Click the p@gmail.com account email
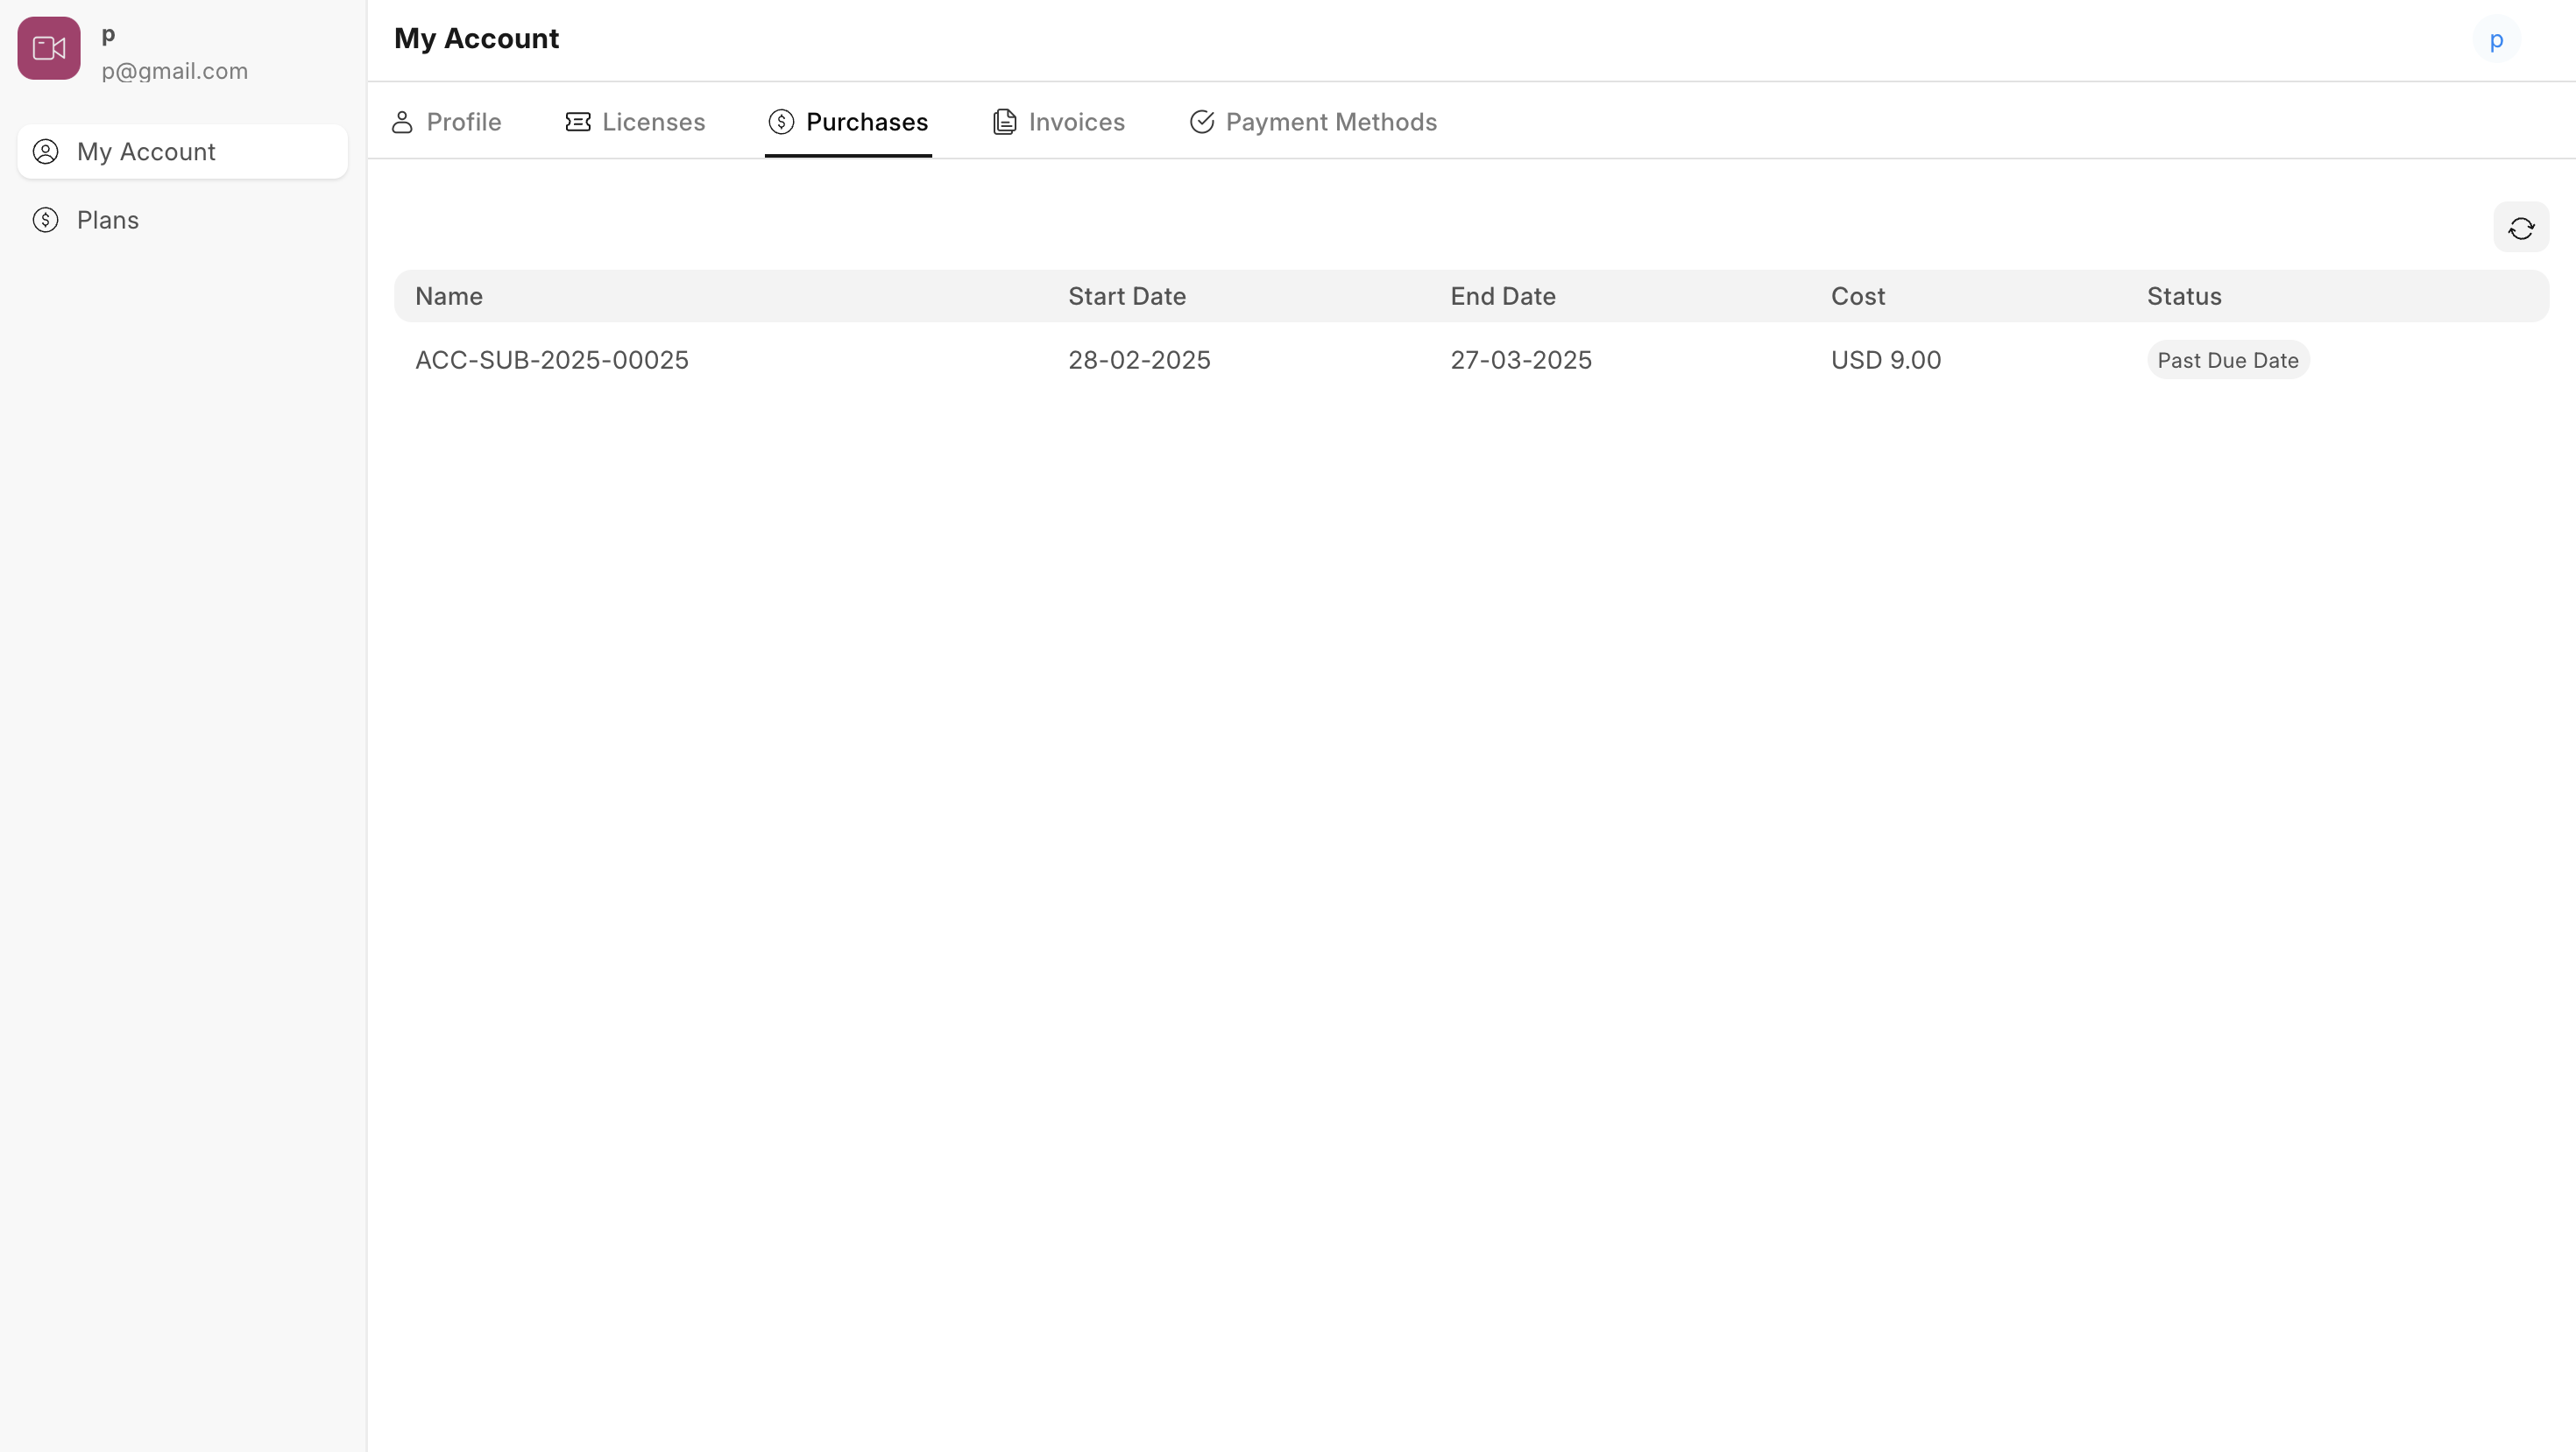Image resolution: width=2576 pixels, height=1452 pixels. [x=175, y=71]
